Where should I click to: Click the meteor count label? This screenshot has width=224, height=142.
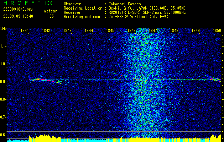(x=51, y=11)
